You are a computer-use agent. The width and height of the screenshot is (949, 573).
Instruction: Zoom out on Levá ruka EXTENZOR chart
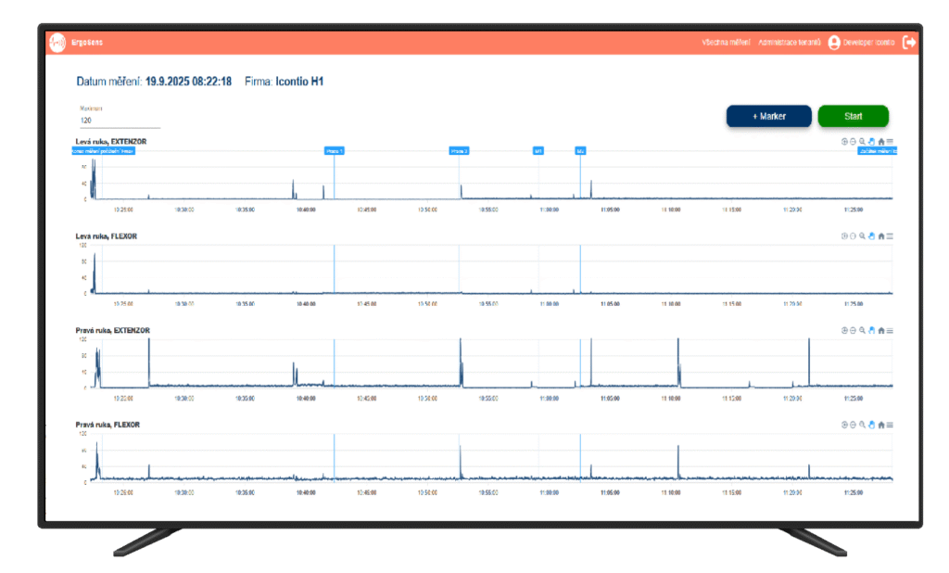coord(853,142)
